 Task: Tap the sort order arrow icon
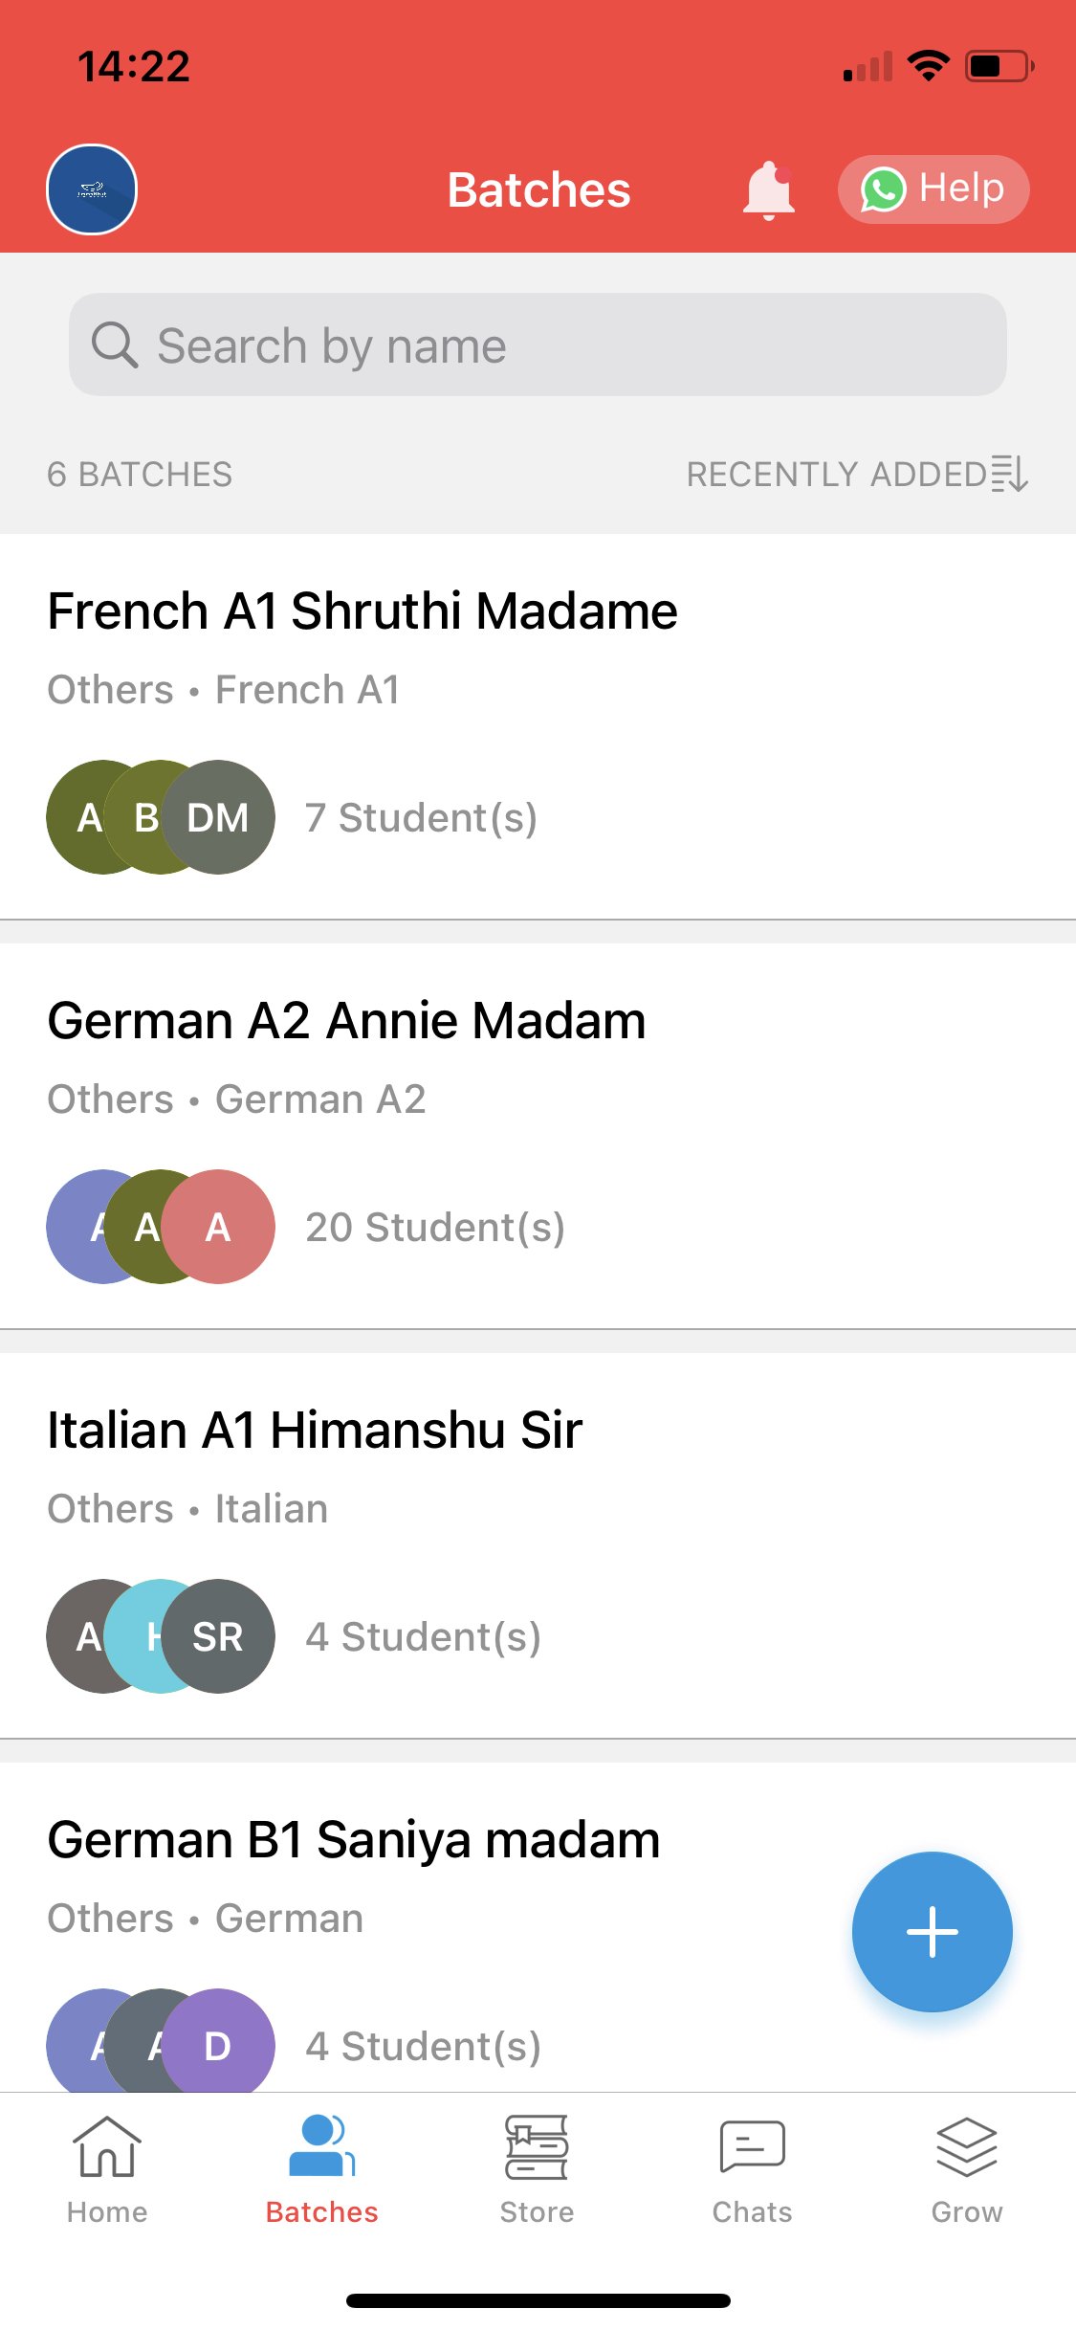pos(1010,475)
